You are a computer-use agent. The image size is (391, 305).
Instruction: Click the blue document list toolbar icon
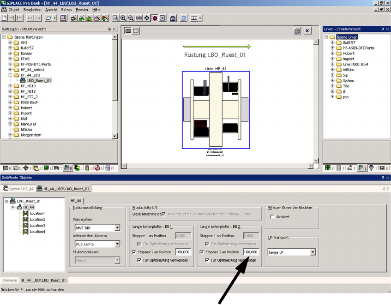click(184, 18)
